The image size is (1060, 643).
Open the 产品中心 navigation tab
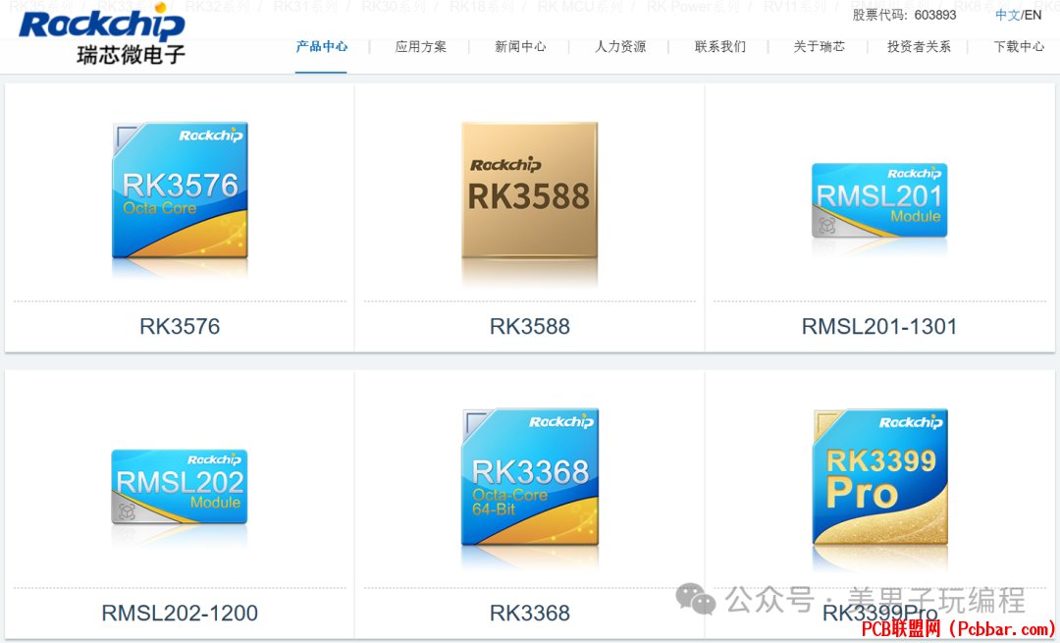[x=322, y=47]
